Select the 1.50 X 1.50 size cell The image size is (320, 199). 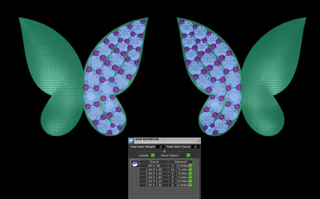(x=154, y=173)
